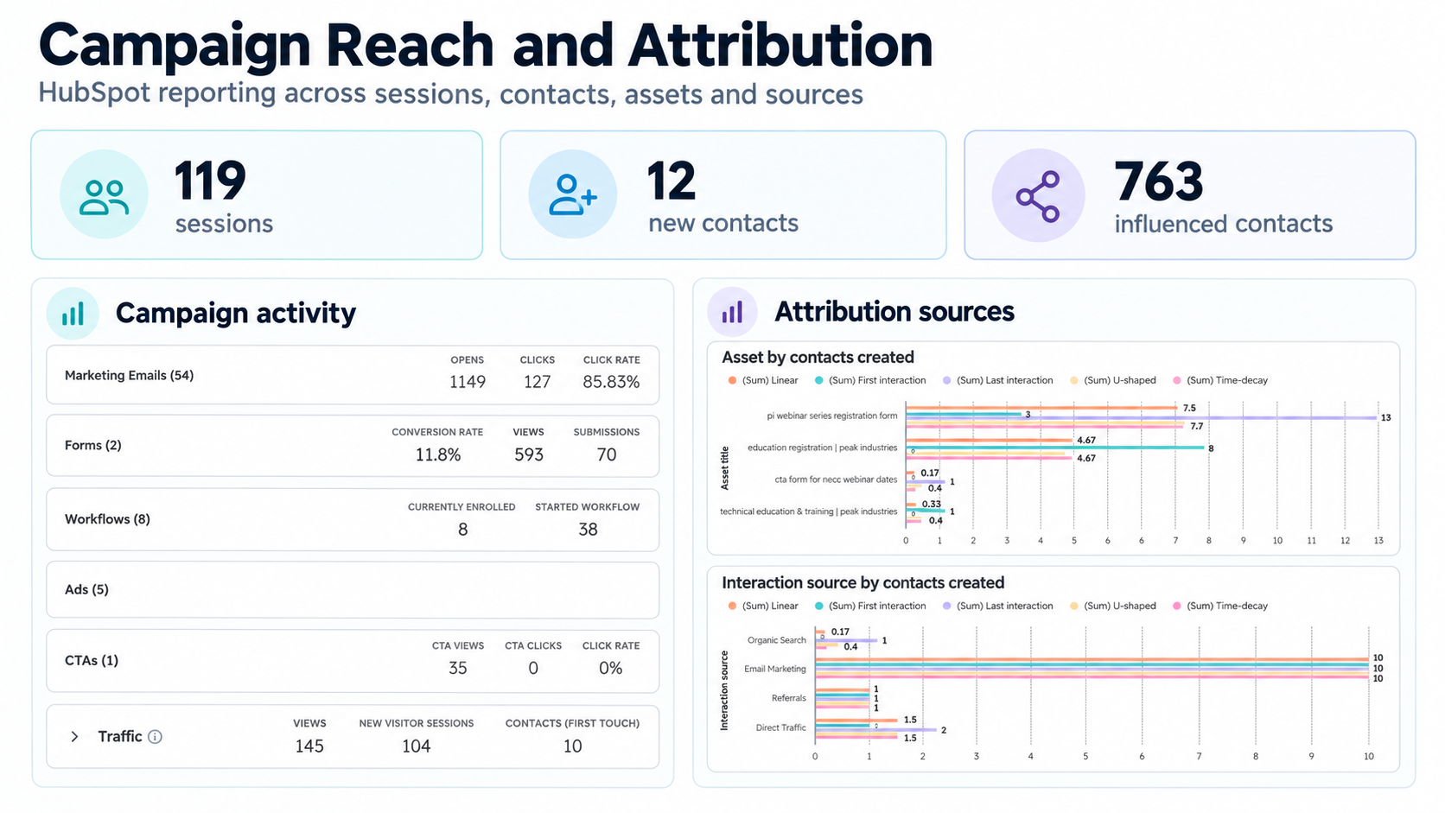Viewport: 1445px width, 813px height.
Task: Click the sessions people icon
Action: [104, 196]
